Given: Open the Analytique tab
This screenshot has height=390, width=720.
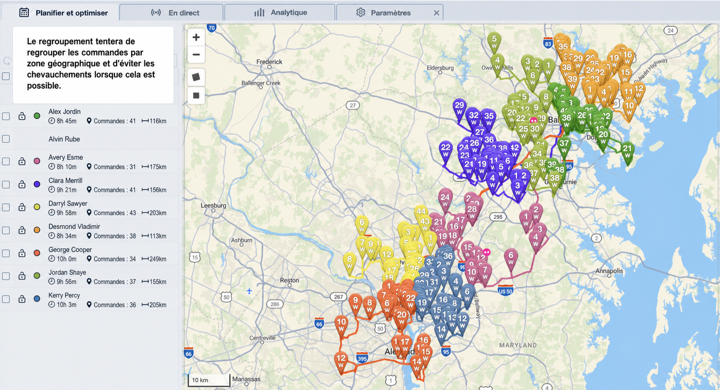Looking at the screenshot, I should click(280, 13).
